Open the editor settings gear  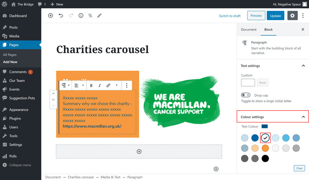pos(292,16)
